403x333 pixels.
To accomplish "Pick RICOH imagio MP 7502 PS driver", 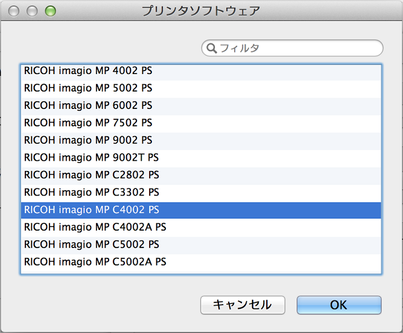I will click(88, 123).
